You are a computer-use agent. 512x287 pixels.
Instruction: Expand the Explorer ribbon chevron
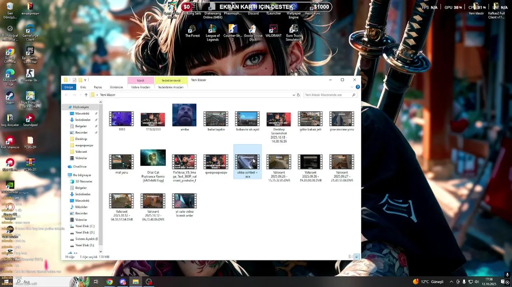point(352,87)
